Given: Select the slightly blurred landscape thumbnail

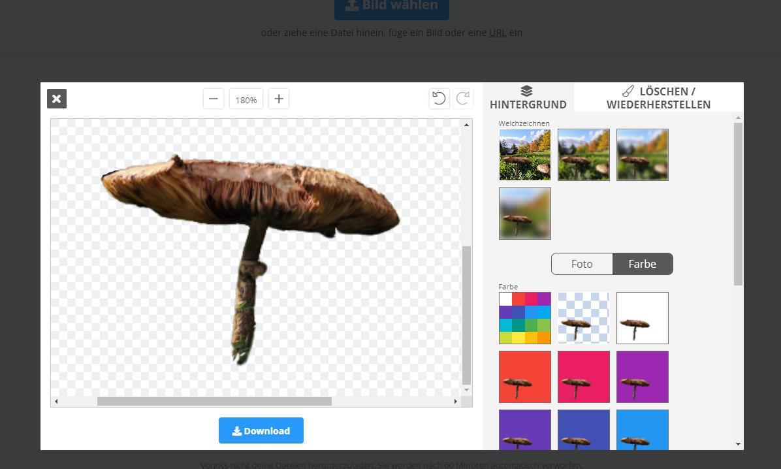Looking at the screenshot, I should 584,155.
